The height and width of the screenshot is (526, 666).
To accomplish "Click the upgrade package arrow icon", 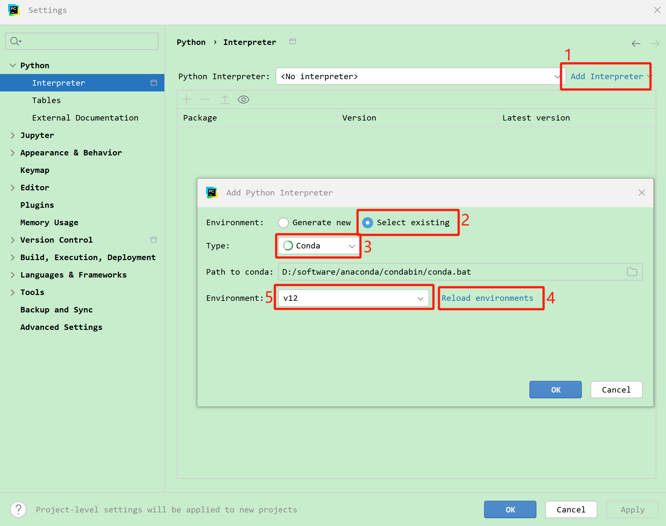I will (x=225, y=100).
